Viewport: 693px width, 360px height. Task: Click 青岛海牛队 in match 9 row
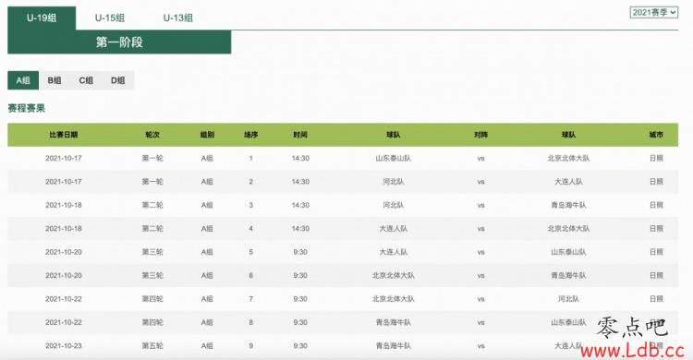[394, 345]
